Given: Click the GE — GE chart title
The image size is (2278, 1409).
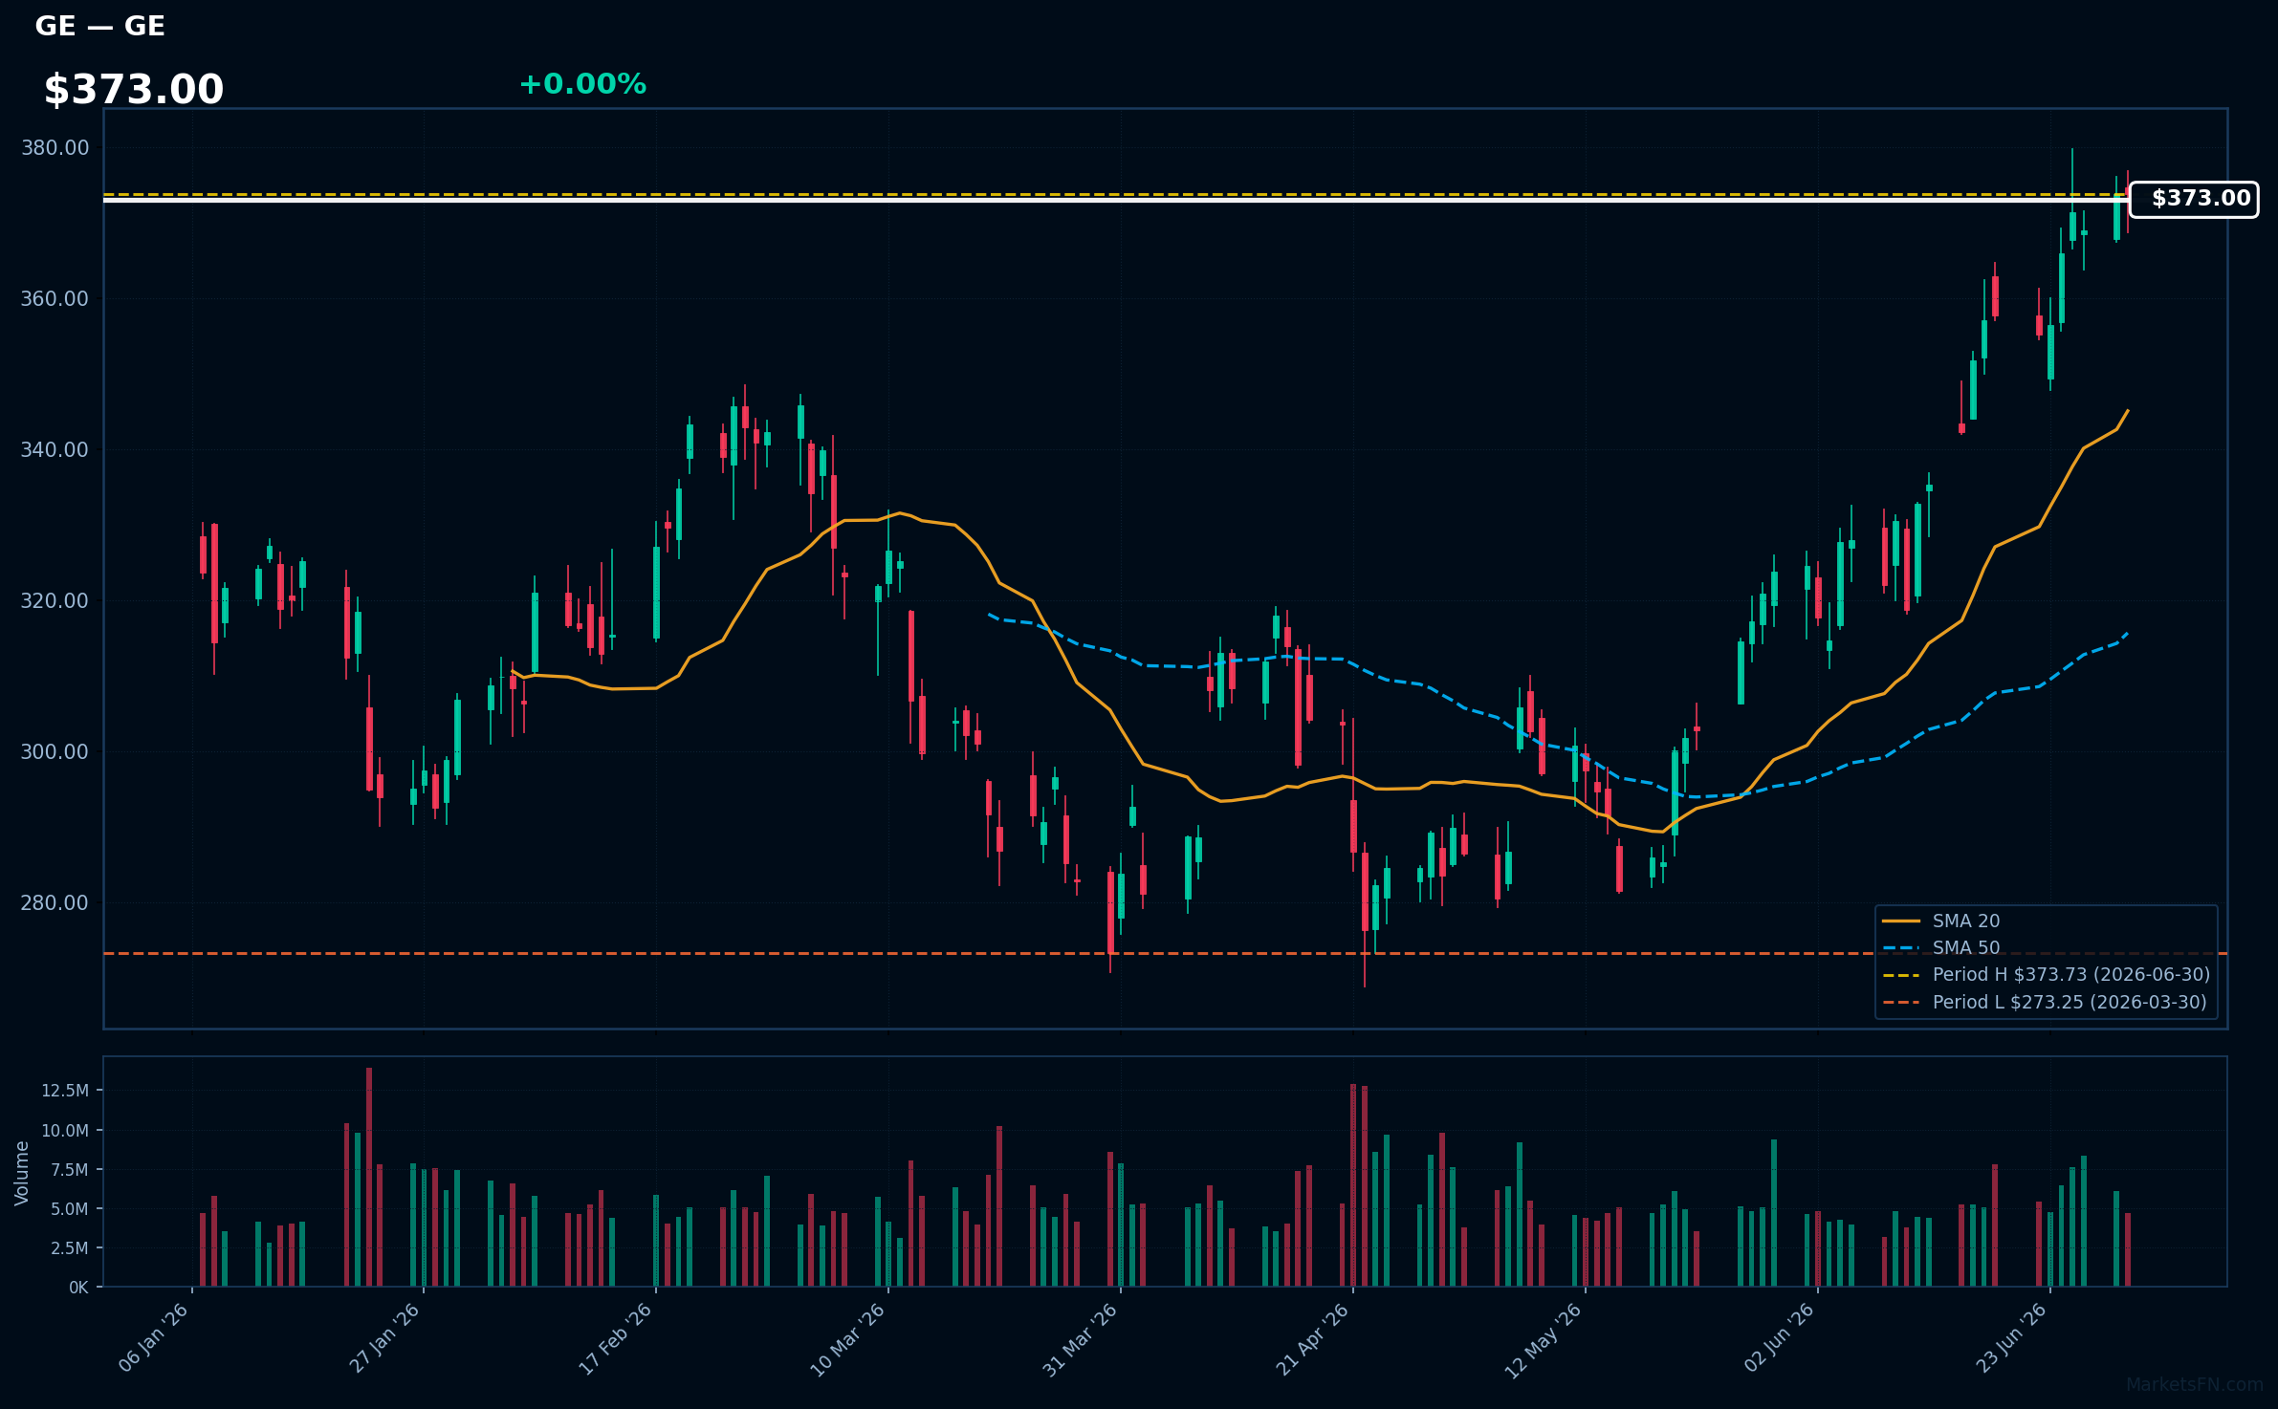Looking at the screenshot, I should (x=100, y=26).
